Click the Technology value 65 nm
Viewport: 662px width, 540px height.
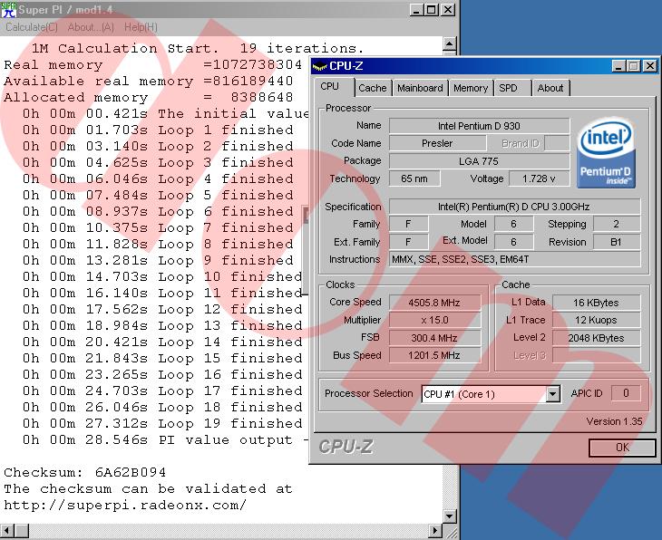pos(414,178)
